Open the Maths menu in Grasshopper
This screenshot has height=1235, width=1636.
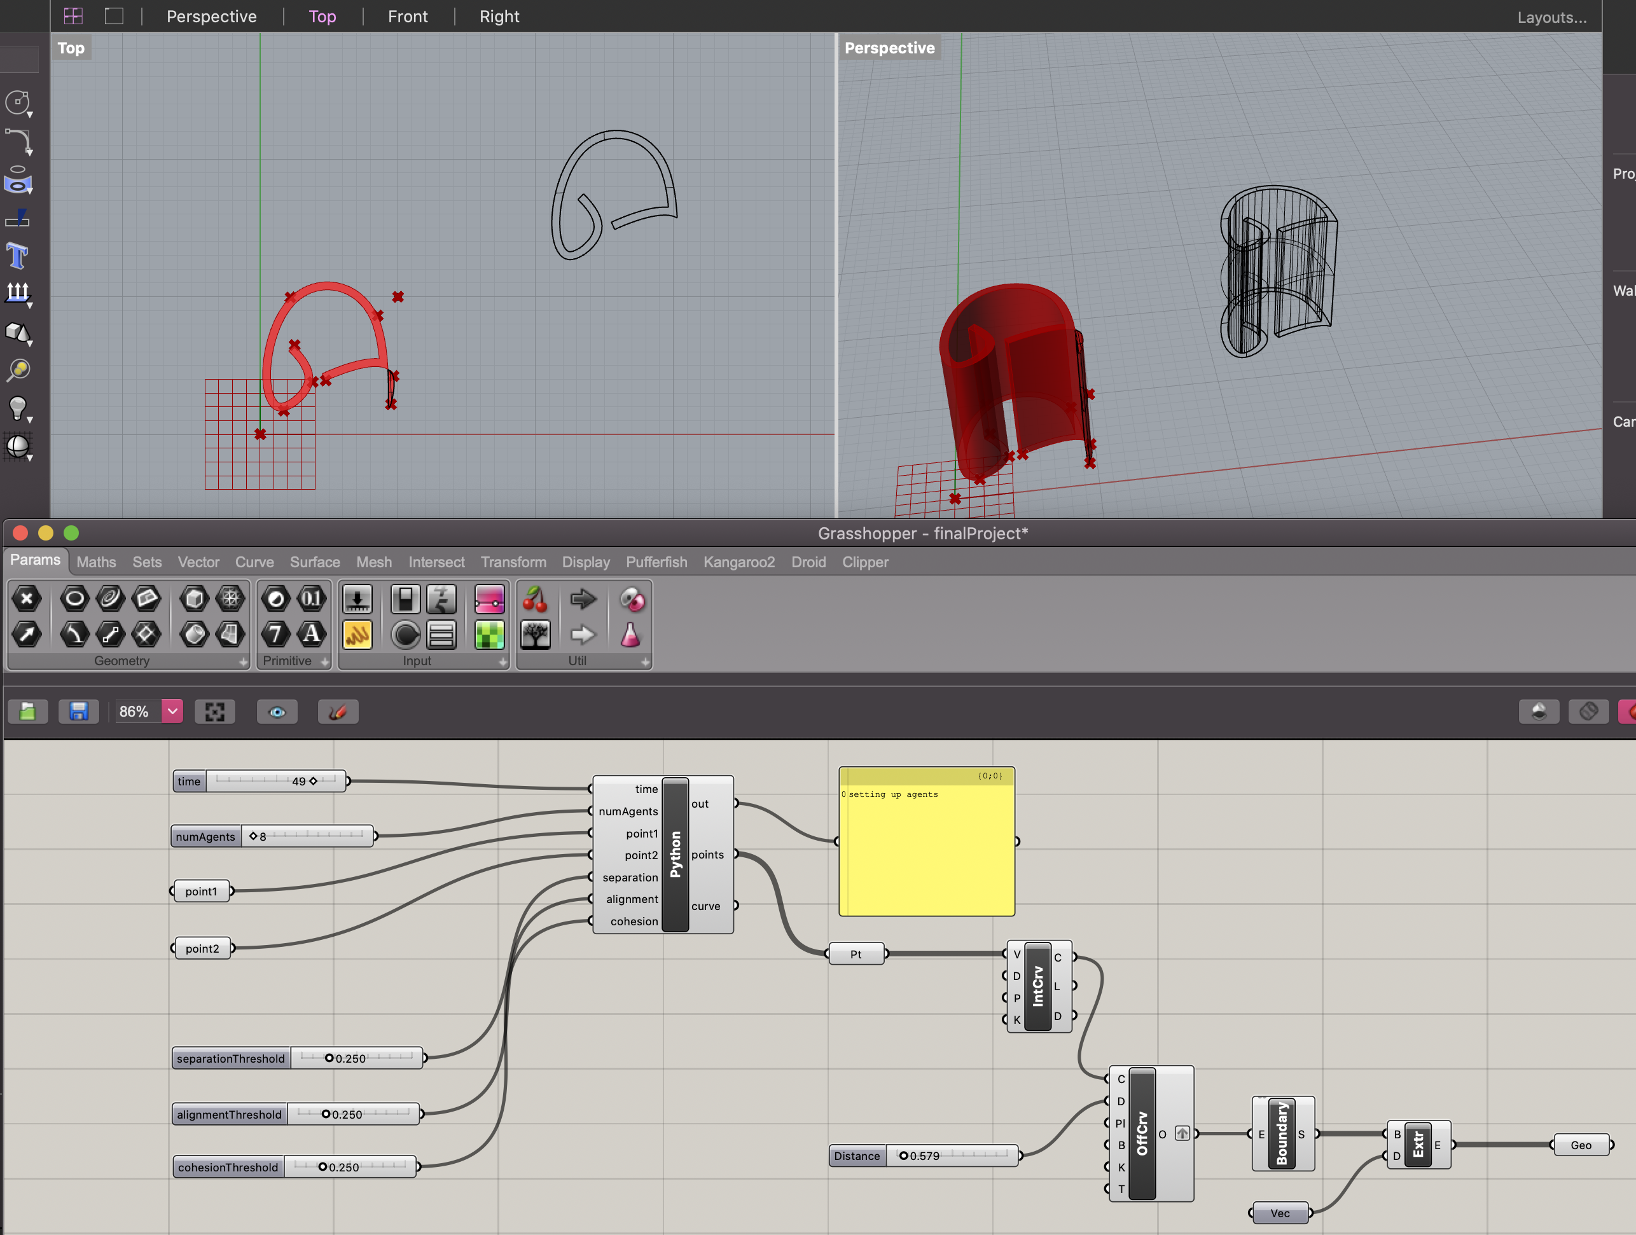96,560
